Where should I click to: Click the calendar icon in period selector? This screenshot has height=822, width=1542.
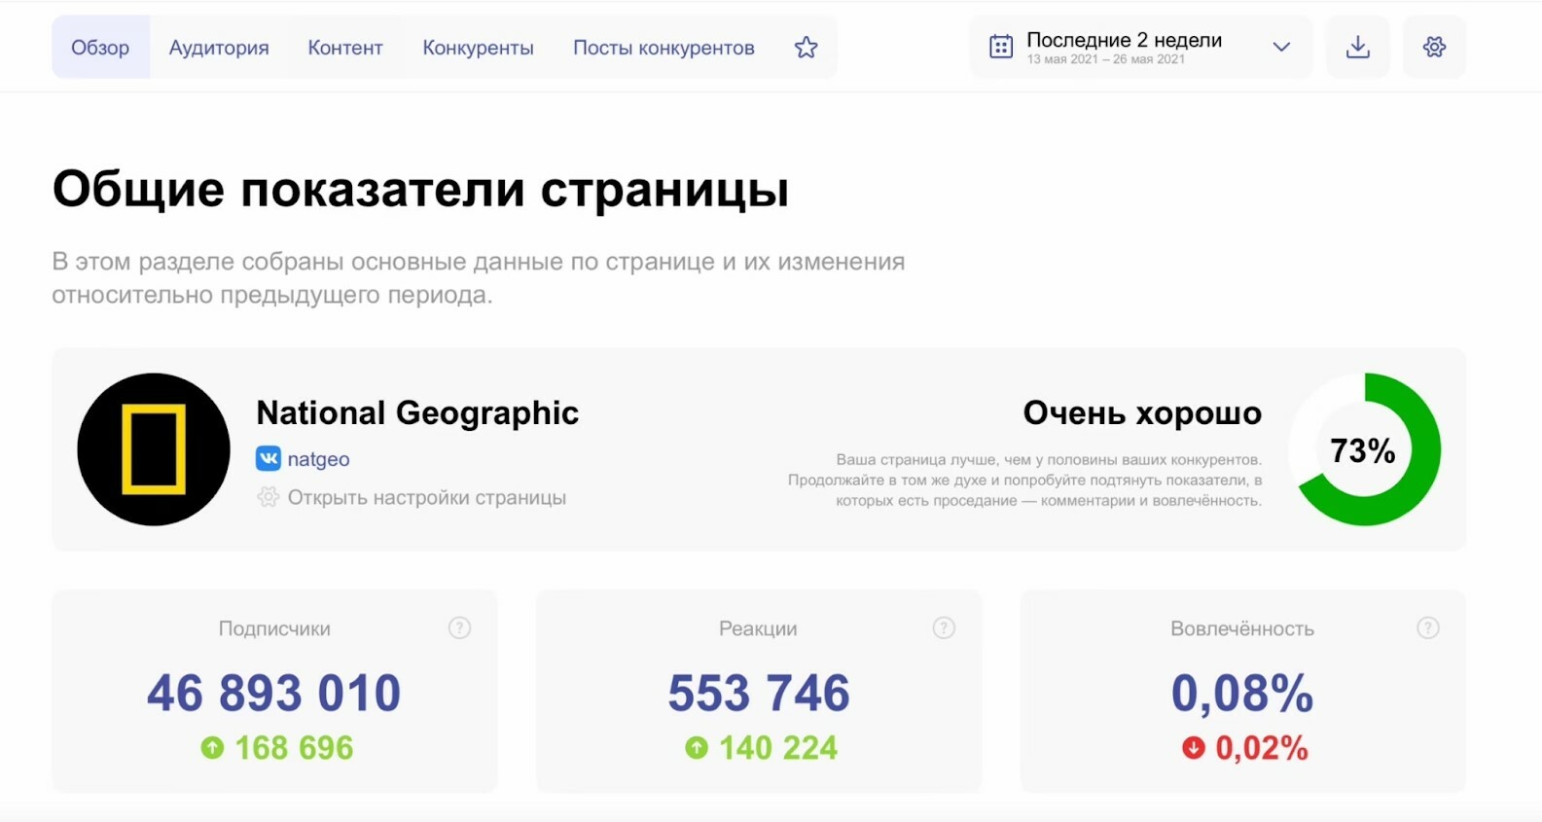point(1001,47)
